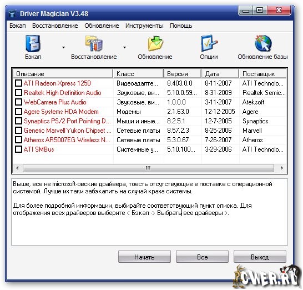Click the Выход button

tap(260, 257)
